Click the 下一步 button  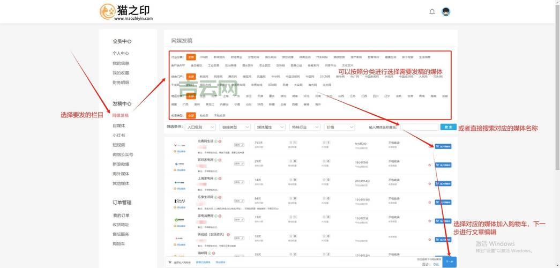pos(450,263)
